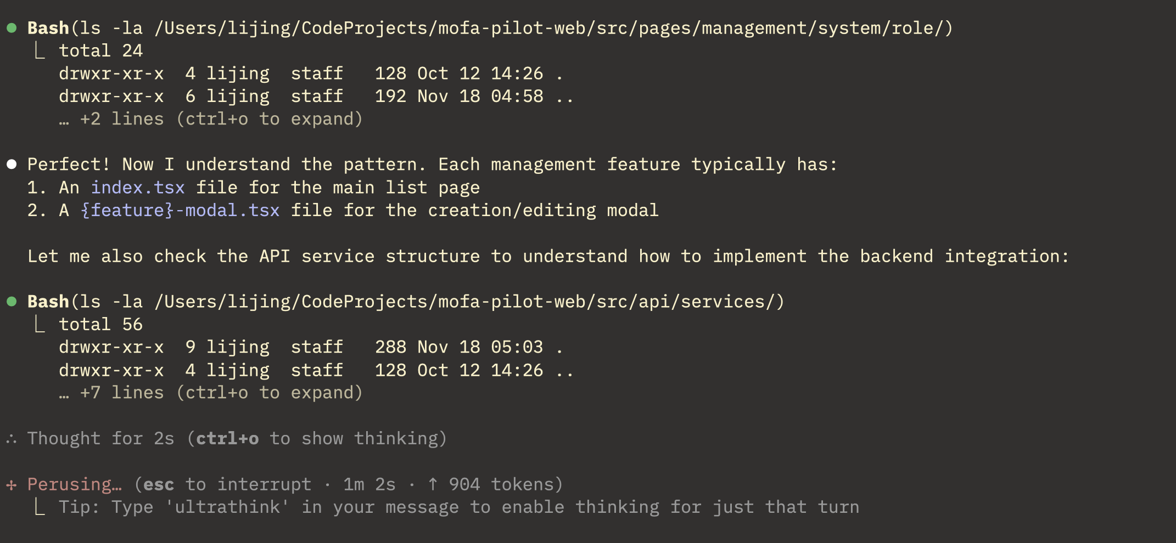Click the branch connector before 'total 56'
This screenshot has width=1176, height=543.
[40, 325]
